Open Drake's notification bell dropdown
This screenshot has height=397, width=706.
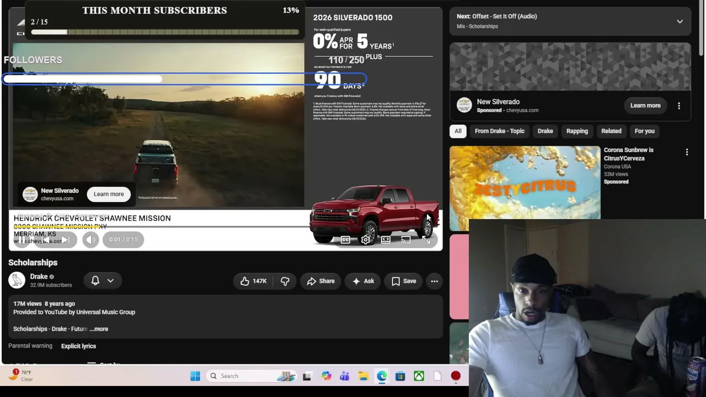[x=103, y=281]
